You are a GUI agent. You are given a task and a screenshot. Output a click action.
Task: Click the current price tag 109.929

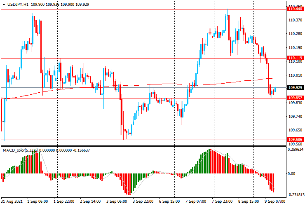[295, 88]
